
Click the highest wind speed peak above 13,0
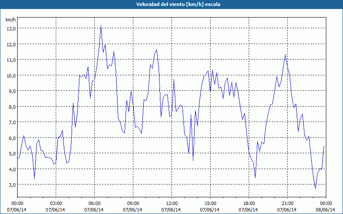101,26
